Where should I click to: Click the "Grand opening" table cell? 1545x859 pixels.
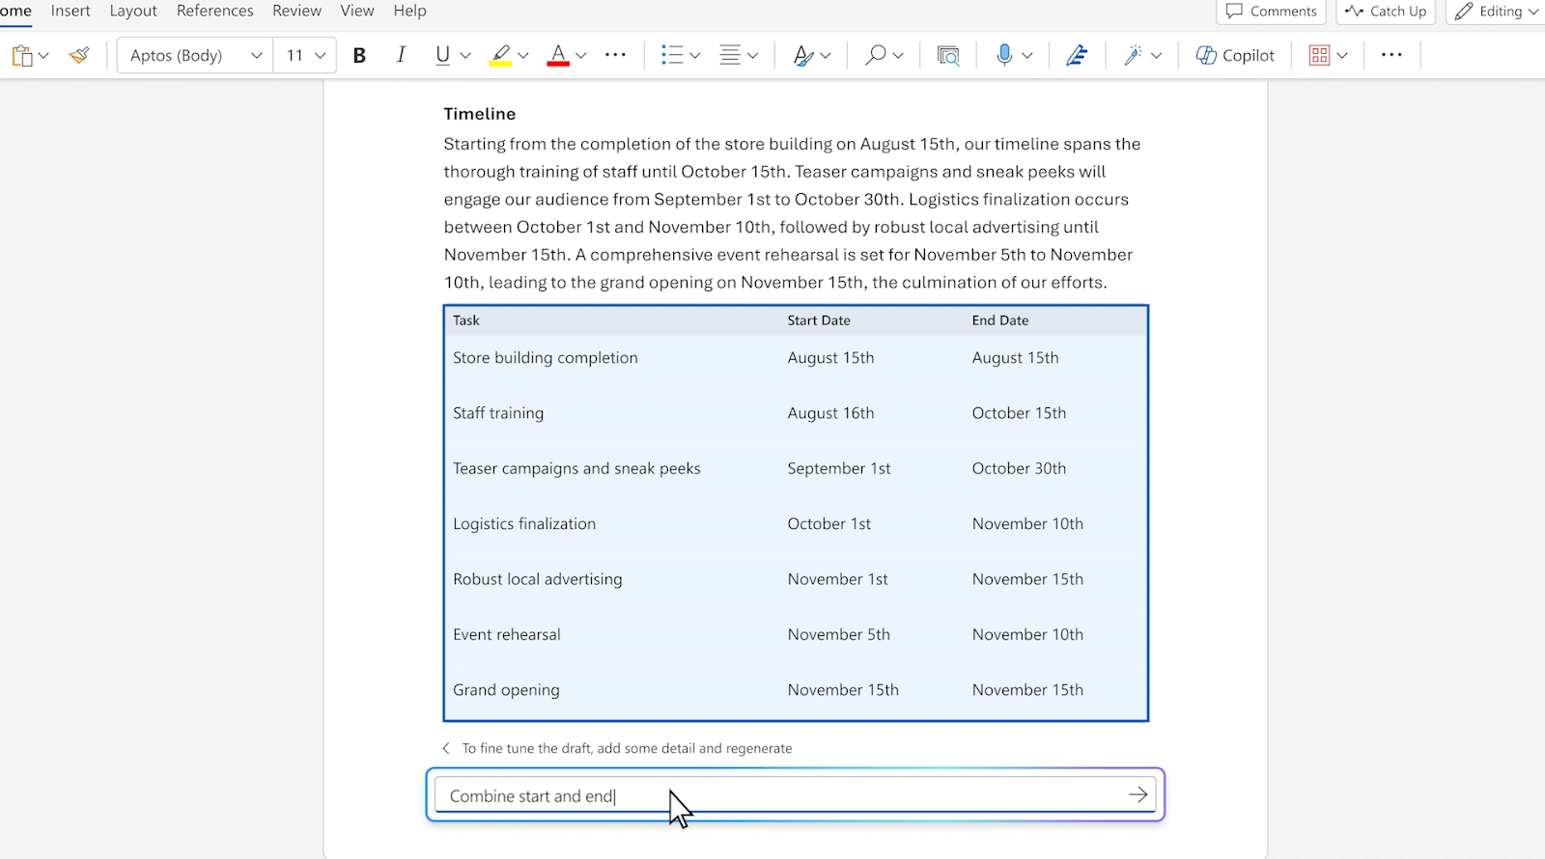506,690
